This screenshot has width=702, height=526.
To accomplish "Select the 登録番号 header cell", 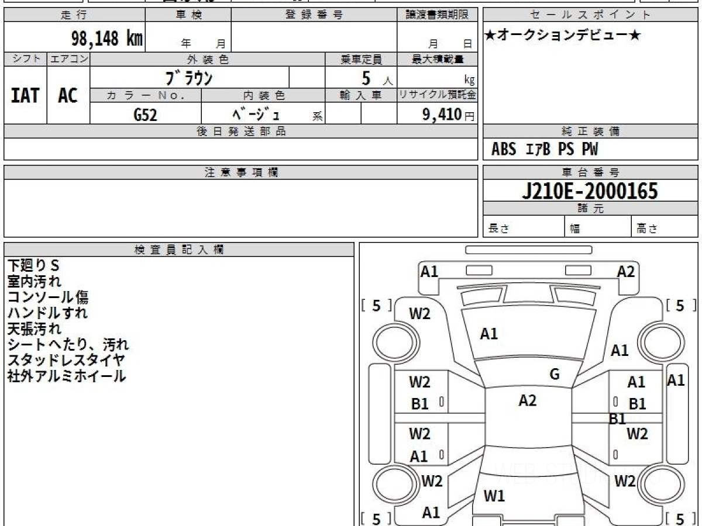I will pyautogui.click(x=314, y=15).
